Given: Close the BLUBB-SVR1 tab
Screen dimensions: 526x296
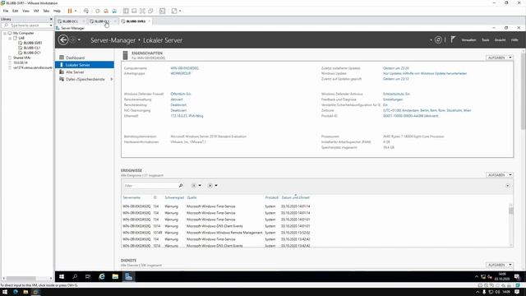Looking at the screenshot, I should tap(150, 21).
